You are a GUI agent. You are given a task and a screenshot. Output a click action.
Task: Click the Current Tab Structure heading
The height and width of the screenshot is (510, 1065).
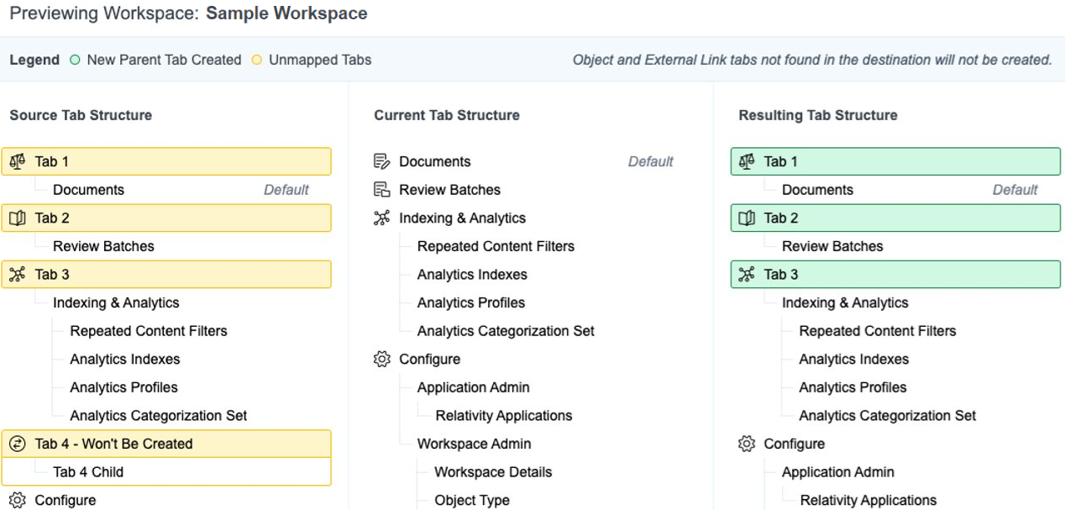[x=447, y=115]
